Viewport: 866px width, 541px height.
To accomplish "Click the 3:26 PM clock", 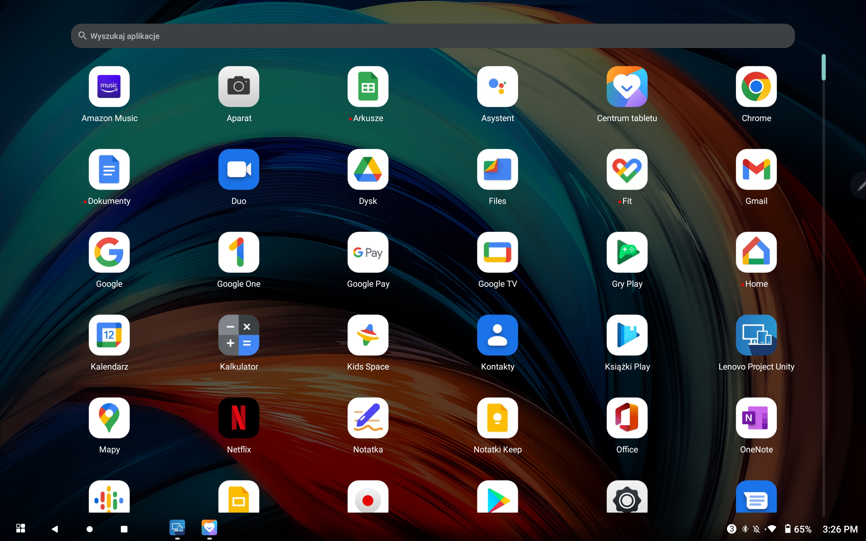I will [x=840, y=529].
